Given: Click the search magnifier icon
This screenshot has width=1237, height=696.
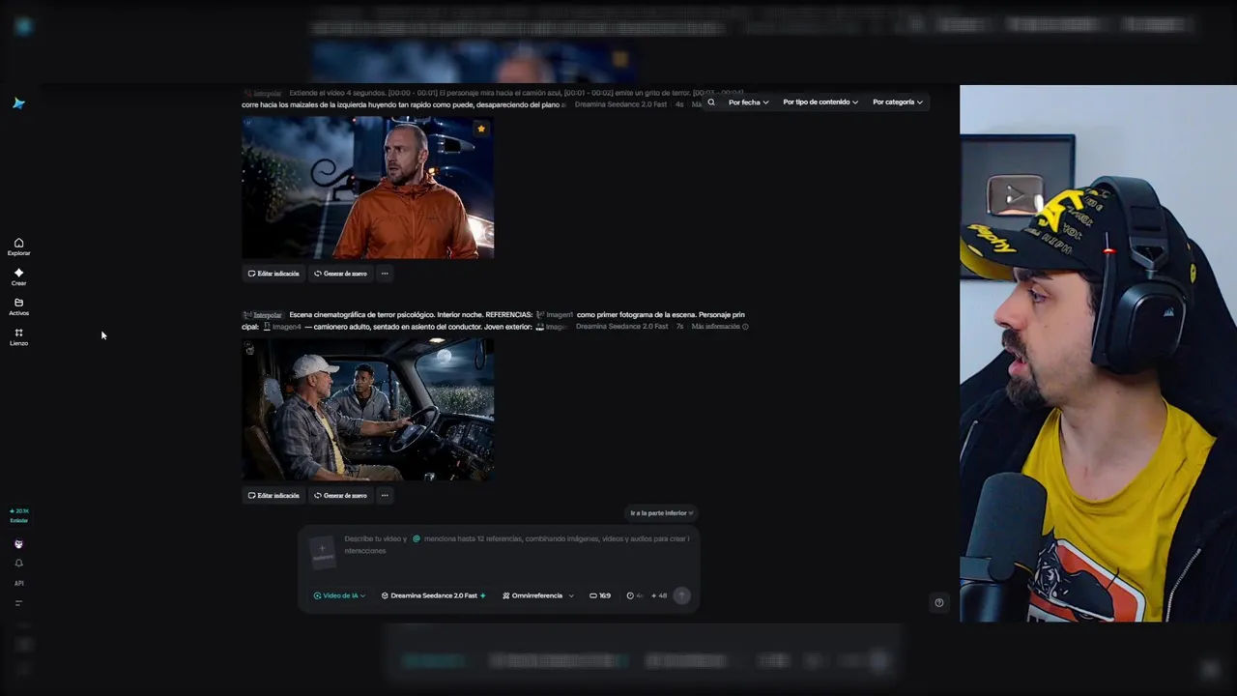Looking at the screenshot, I should click(711, 101).
